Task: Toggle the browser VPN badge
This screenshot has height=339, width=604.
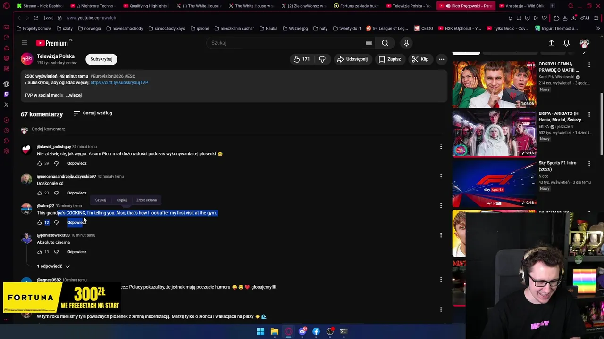Action: tap(49, 18)
